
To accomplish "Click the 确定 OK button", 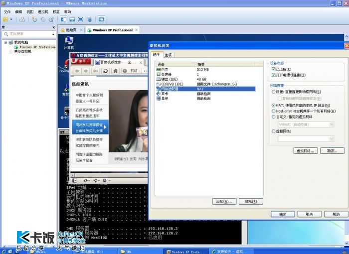I will pyautogui.click(x=283, y=215).
